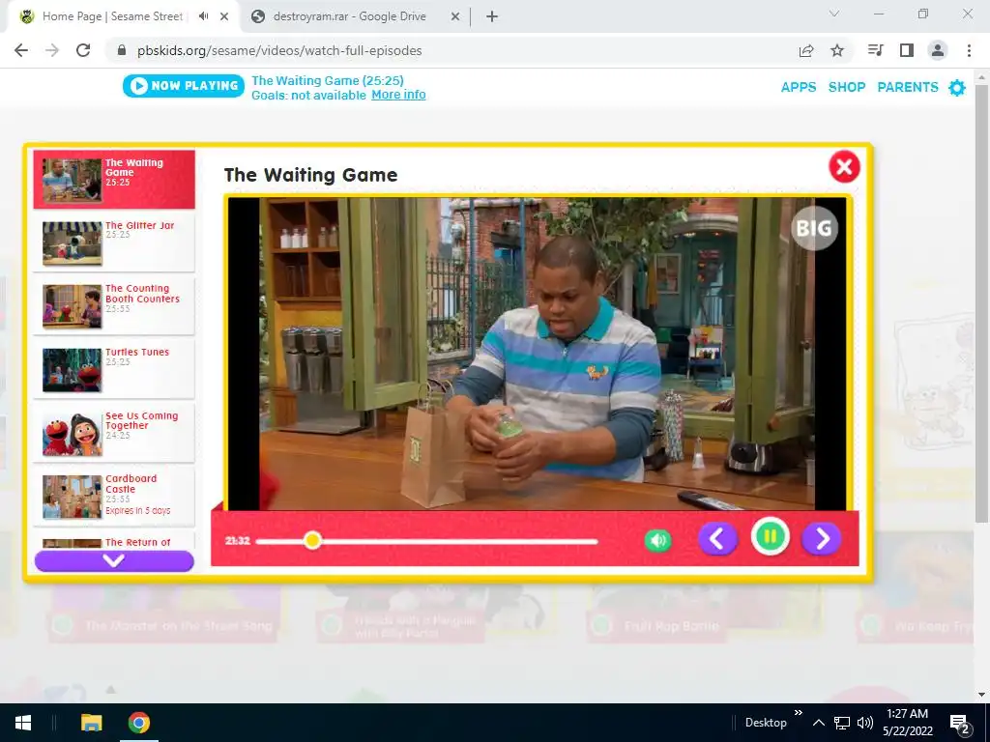Mute the video using the green speaker icon

(x=657, y=541)
